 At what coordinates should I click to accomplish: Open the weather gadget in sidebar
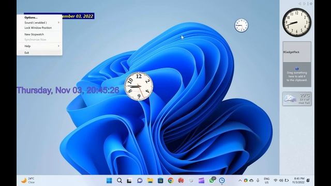[x=297, y=99]
